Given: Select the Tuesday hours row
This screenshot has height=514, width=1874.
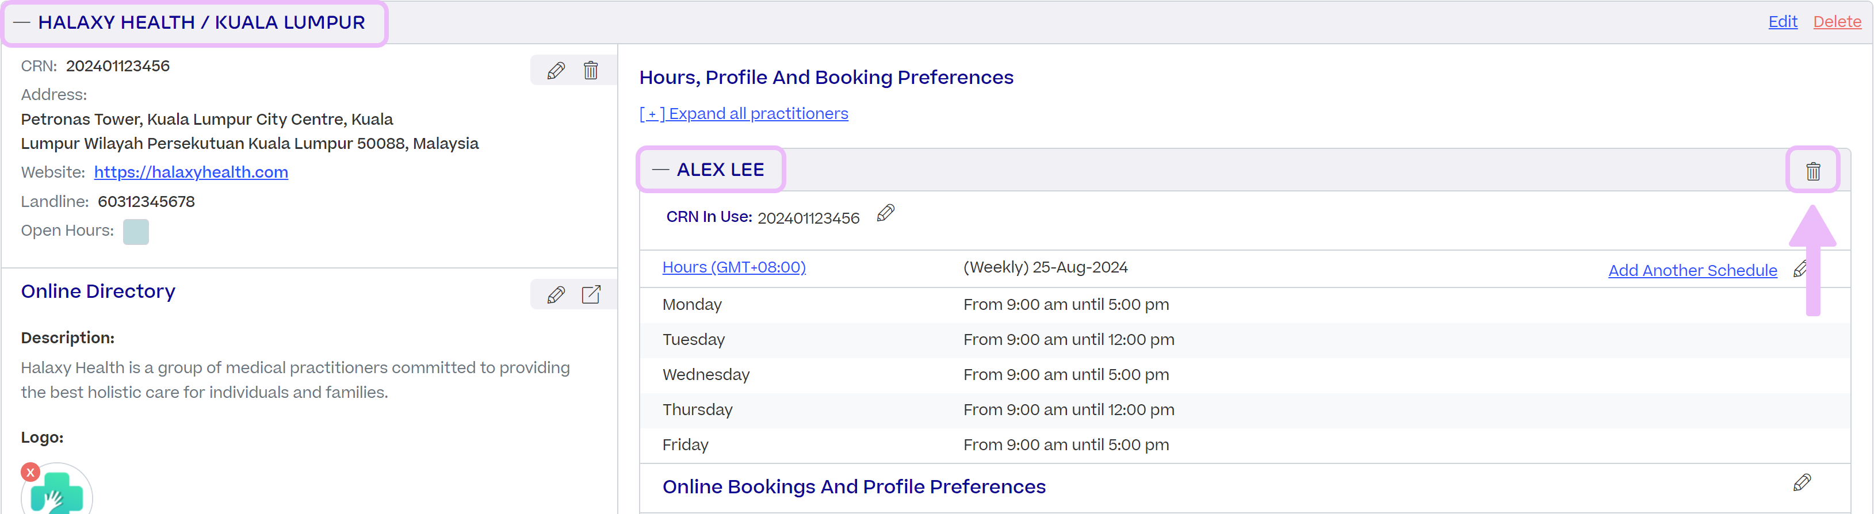Looking at the screenshot, I should [x=1245, y=340].
